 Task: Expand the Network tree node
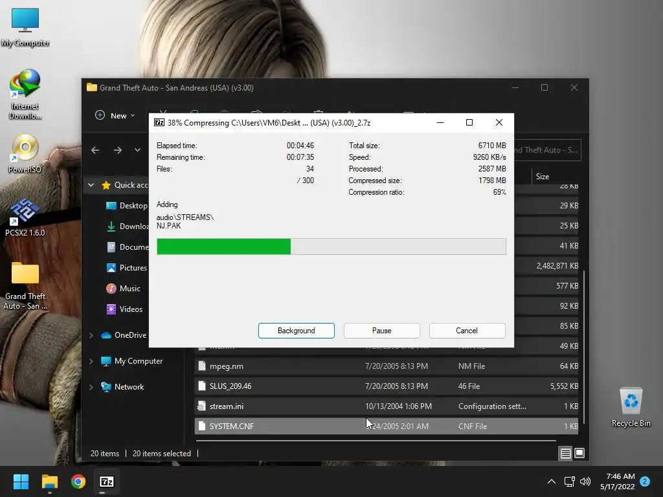click(91, 387)
